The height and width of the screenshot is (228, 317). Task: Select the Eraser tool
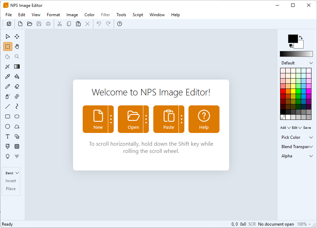[17, 86]
